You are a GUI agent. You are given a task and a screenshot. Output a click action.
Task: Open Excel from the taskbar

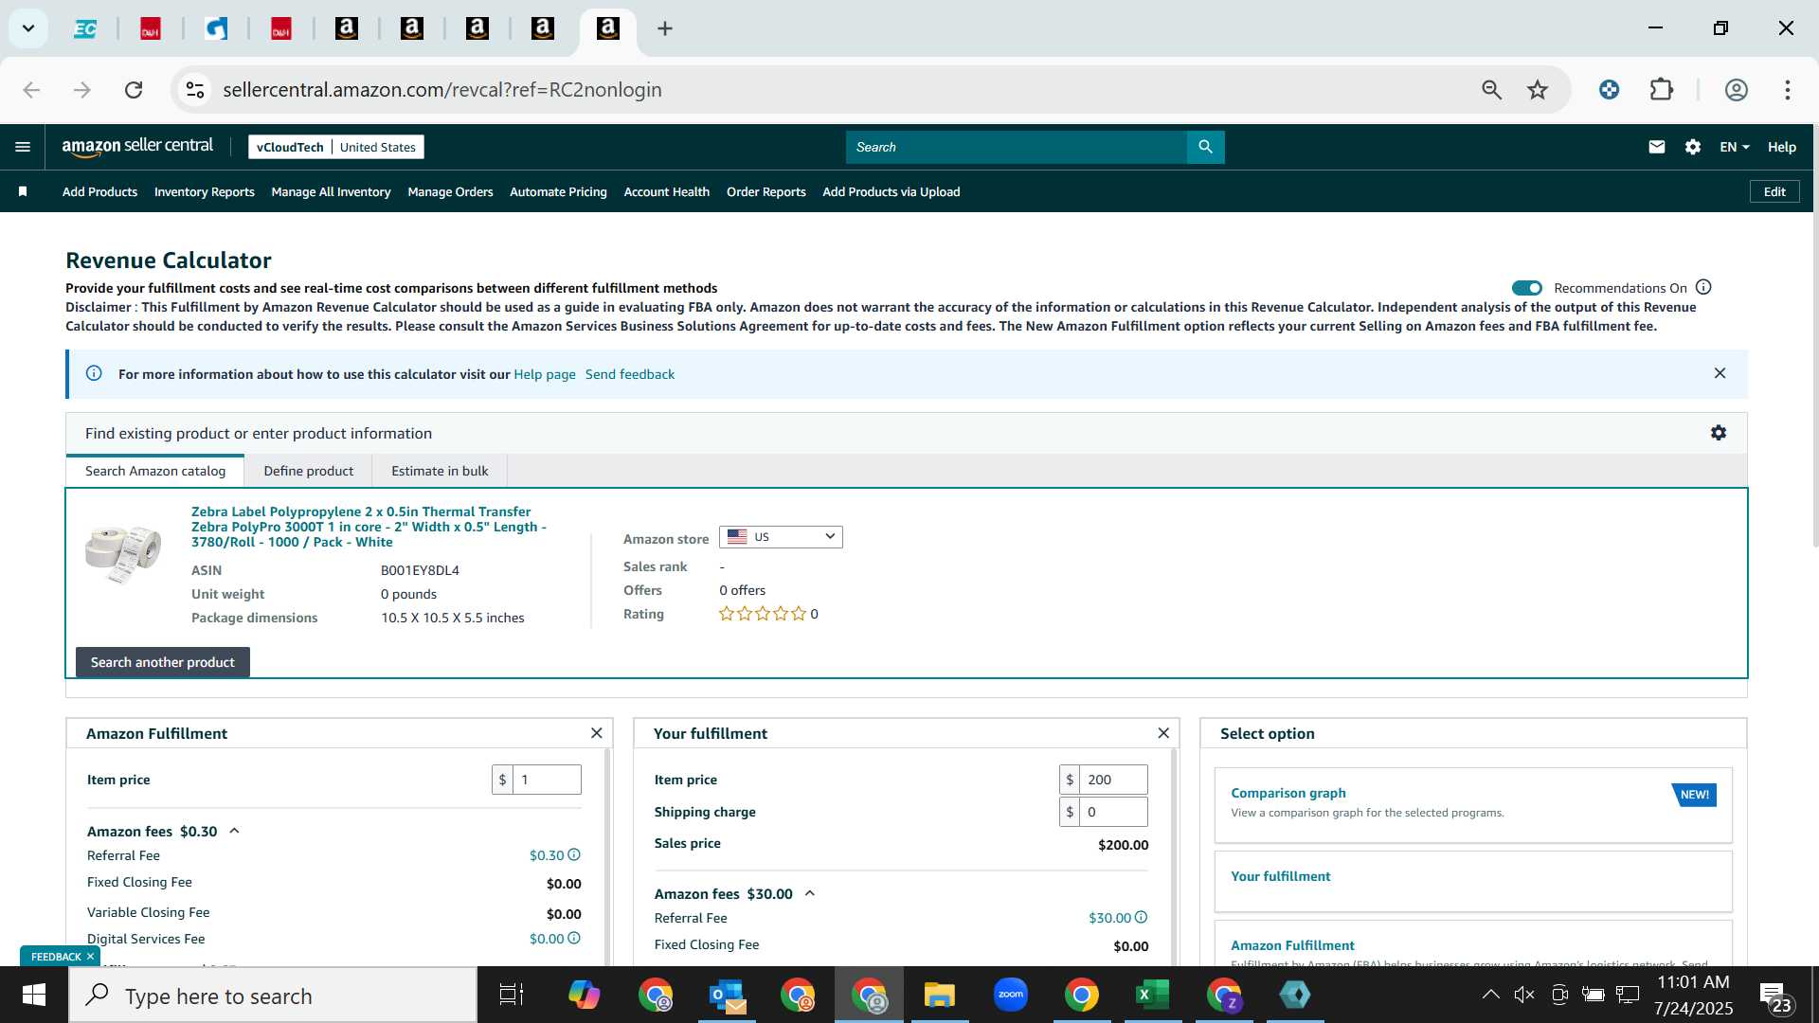click(1152, 995)
